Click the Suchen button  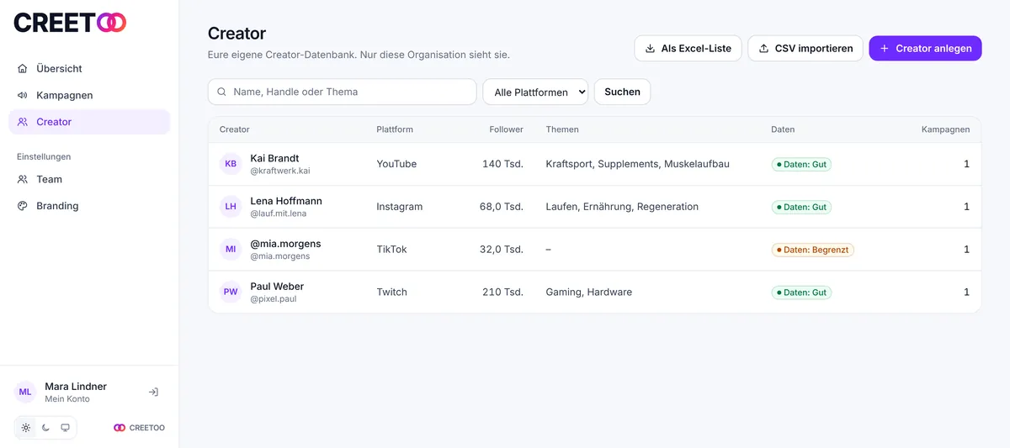(622, 92)
